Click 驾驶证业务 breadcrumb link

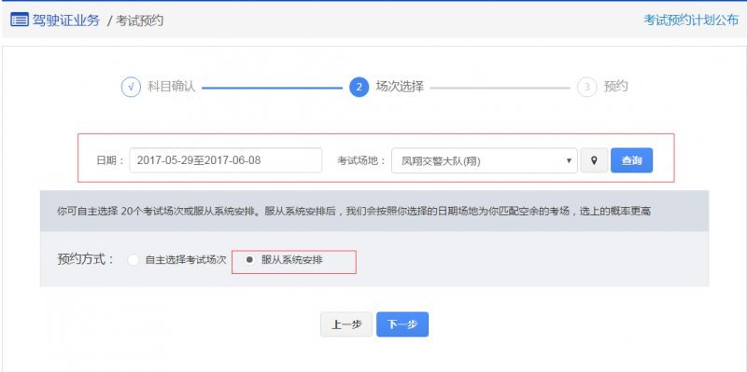(x=66, y=21)
